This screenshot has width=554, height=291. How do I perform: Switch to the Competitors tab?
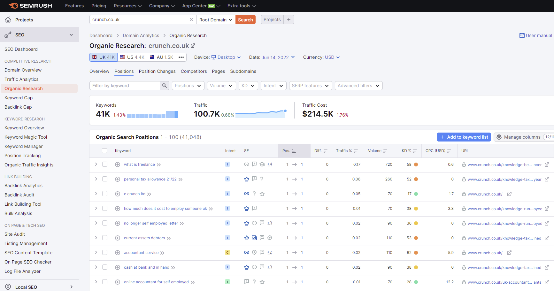coord(194,71)
